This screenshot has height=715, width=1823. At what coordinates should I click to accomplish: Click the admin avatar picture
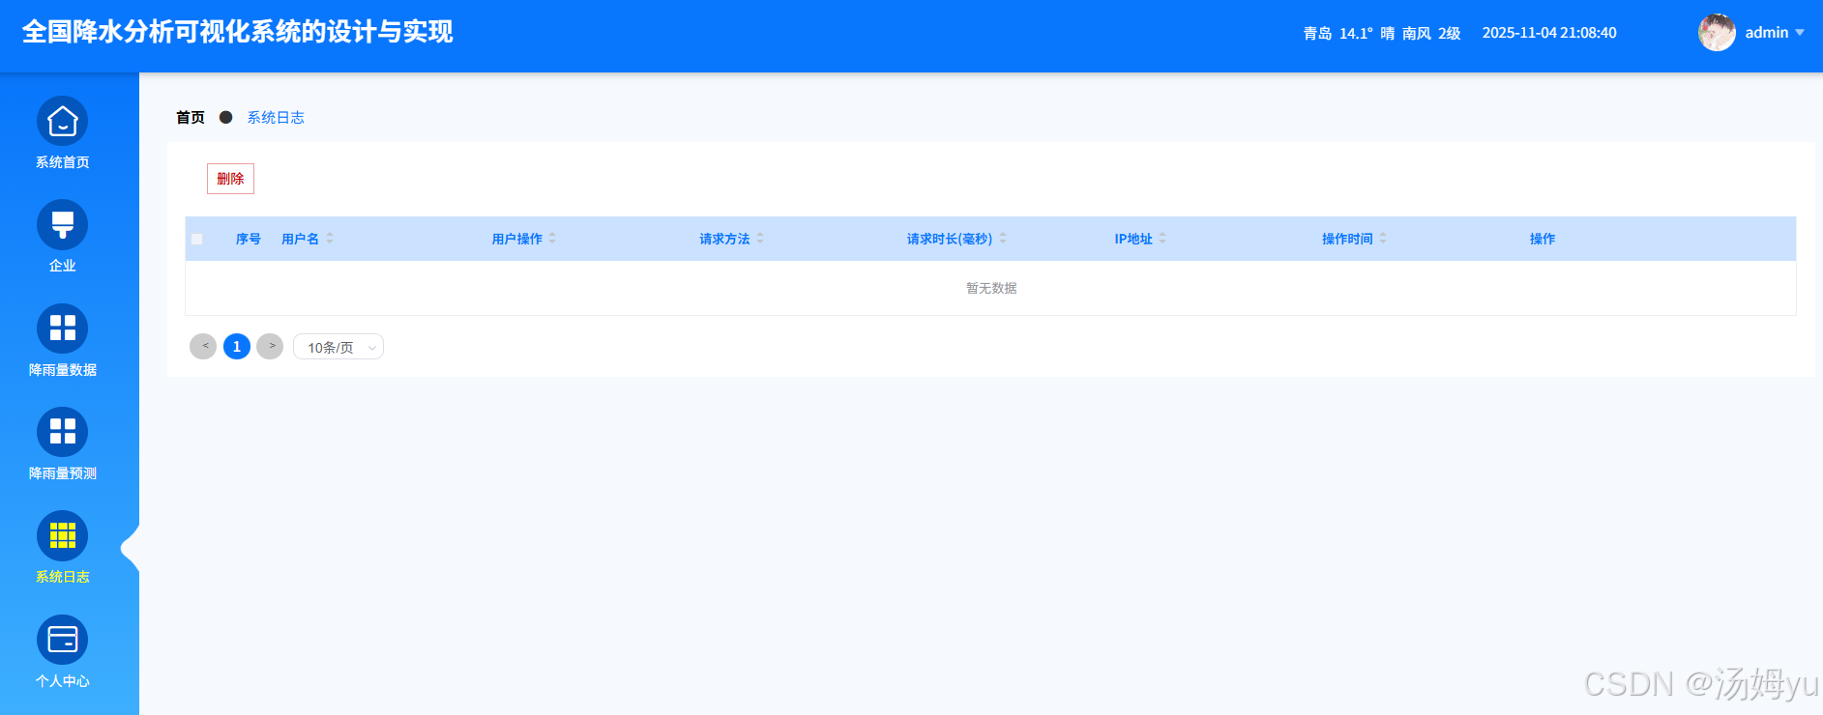point(1717,33)
